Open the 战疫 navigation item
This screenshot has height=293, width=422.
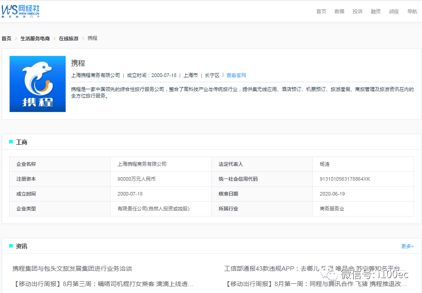[394, 11]
